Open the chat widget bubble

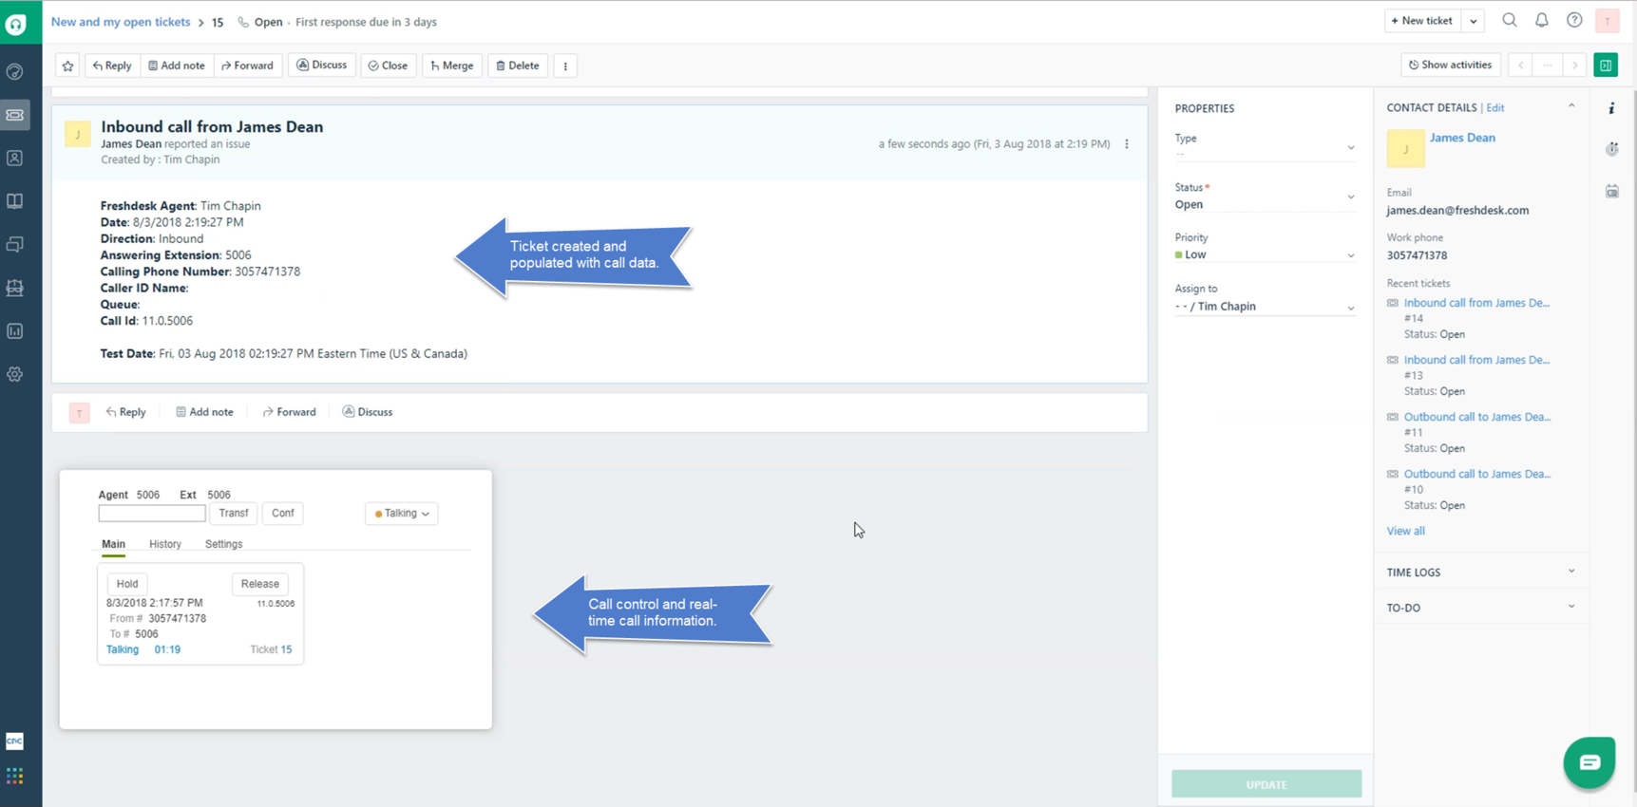[1589, 761]
